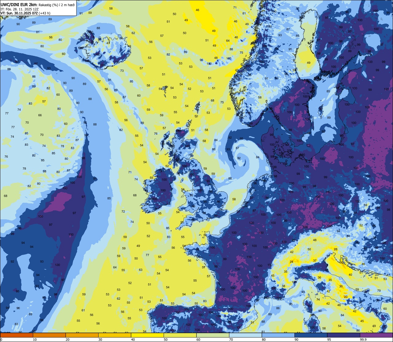Click the 0–10 dark orange legend segment
Image resolution: width=393 pixels, height=342 pixels.
click(17, 335)
